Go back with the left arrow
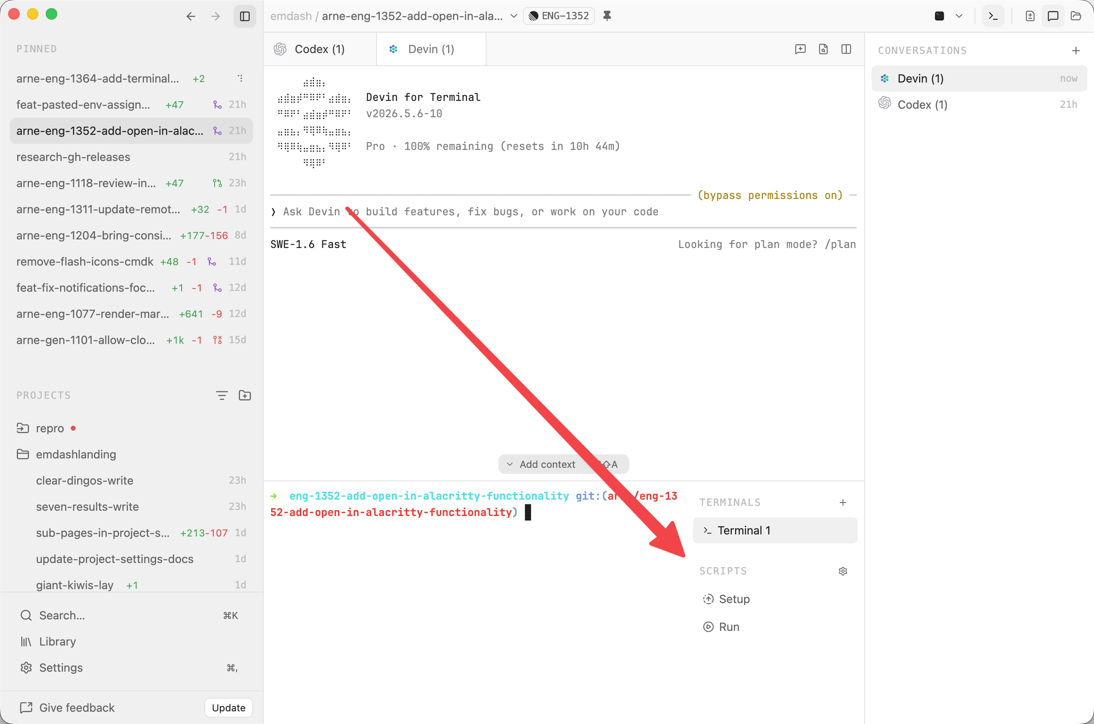This screenshot has height=724, width=1094. coord(191,17)
